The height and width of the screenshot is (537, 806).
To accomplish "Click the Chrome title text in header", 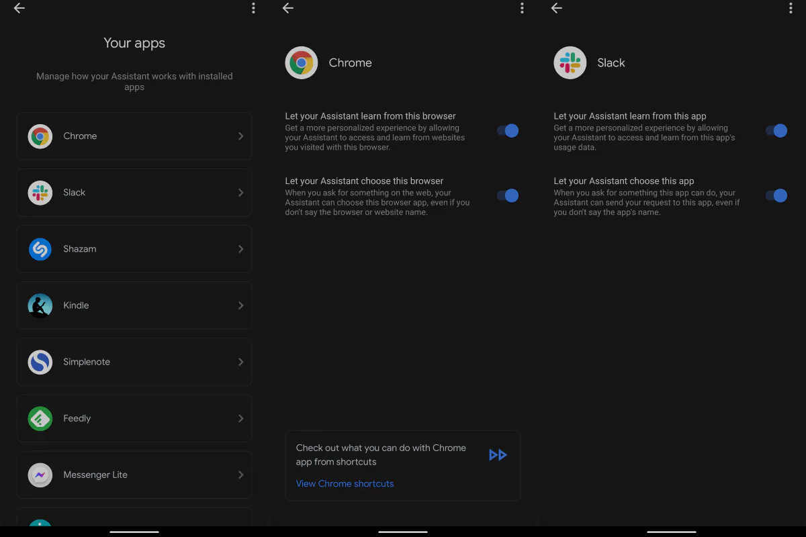I will (350, 63).
